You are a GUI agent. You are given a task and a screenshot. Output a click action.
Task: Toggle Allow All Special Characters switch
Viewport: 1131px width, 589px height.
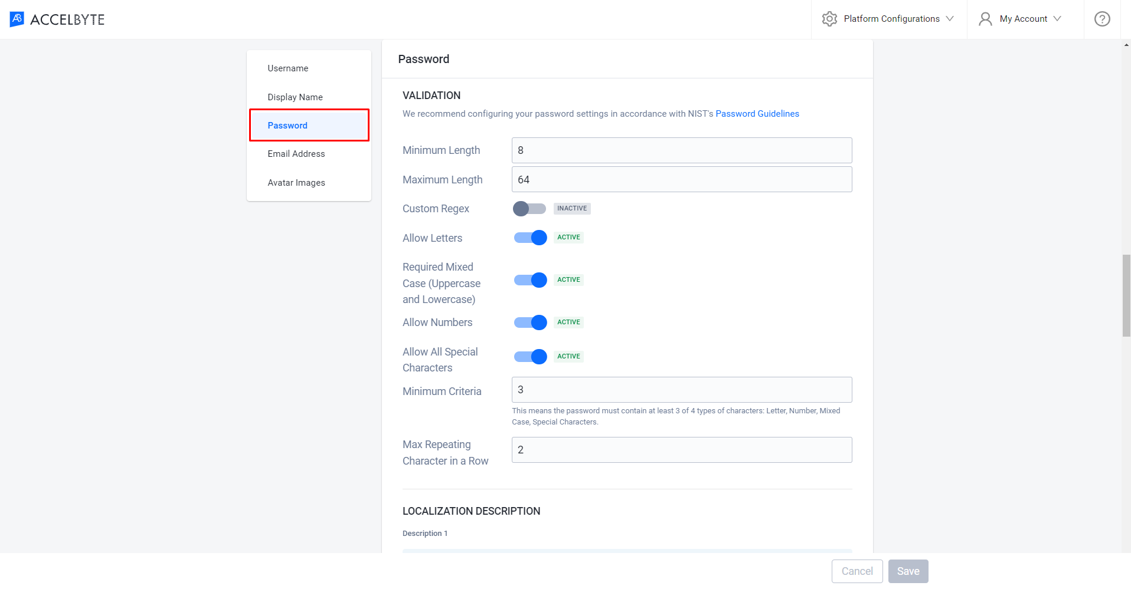(530, 357)
